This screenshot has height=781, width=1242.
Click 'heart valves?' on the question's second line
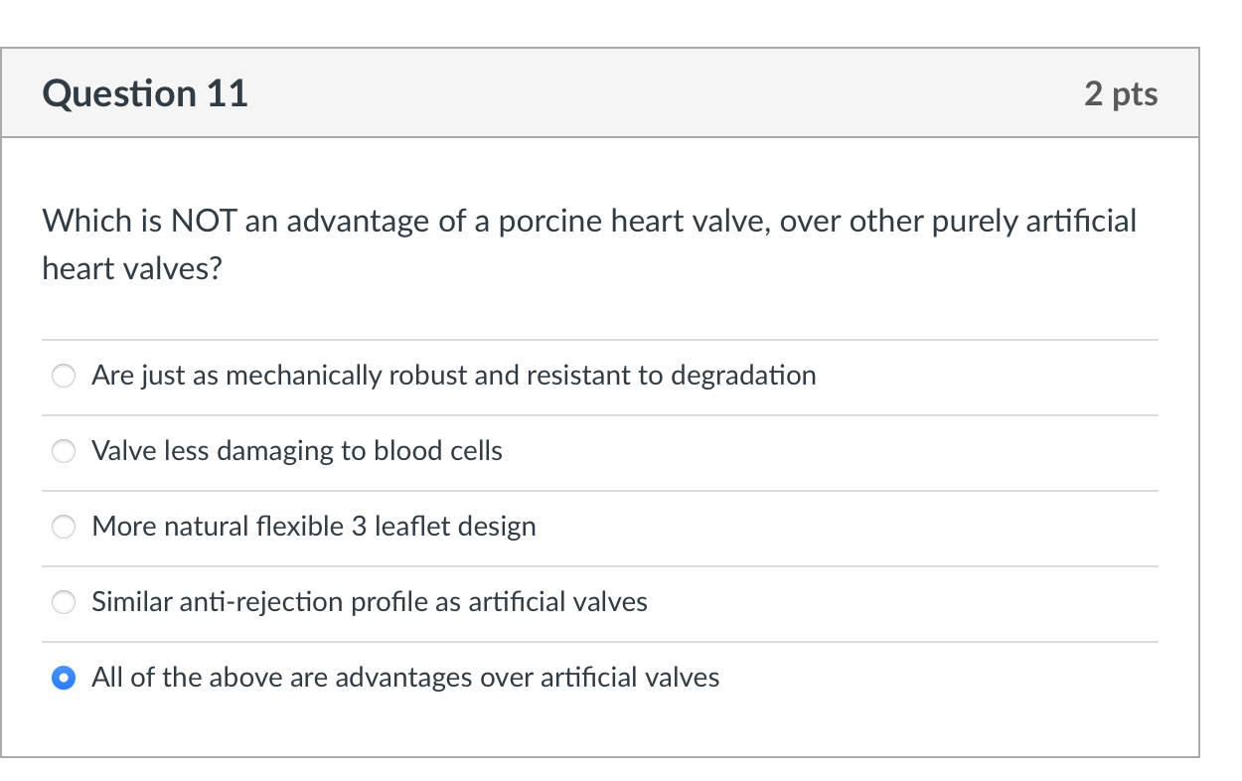point(131,268)
